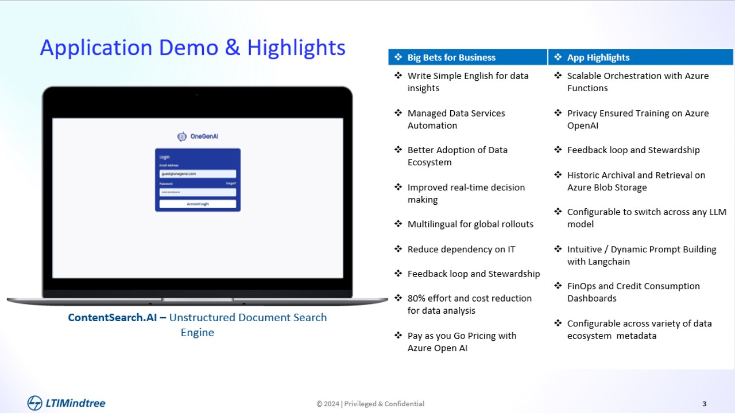Click "Scalable Orchestration with Azure Functions" bullet
Screen dimensions: 735x413
tap(638, 82)
